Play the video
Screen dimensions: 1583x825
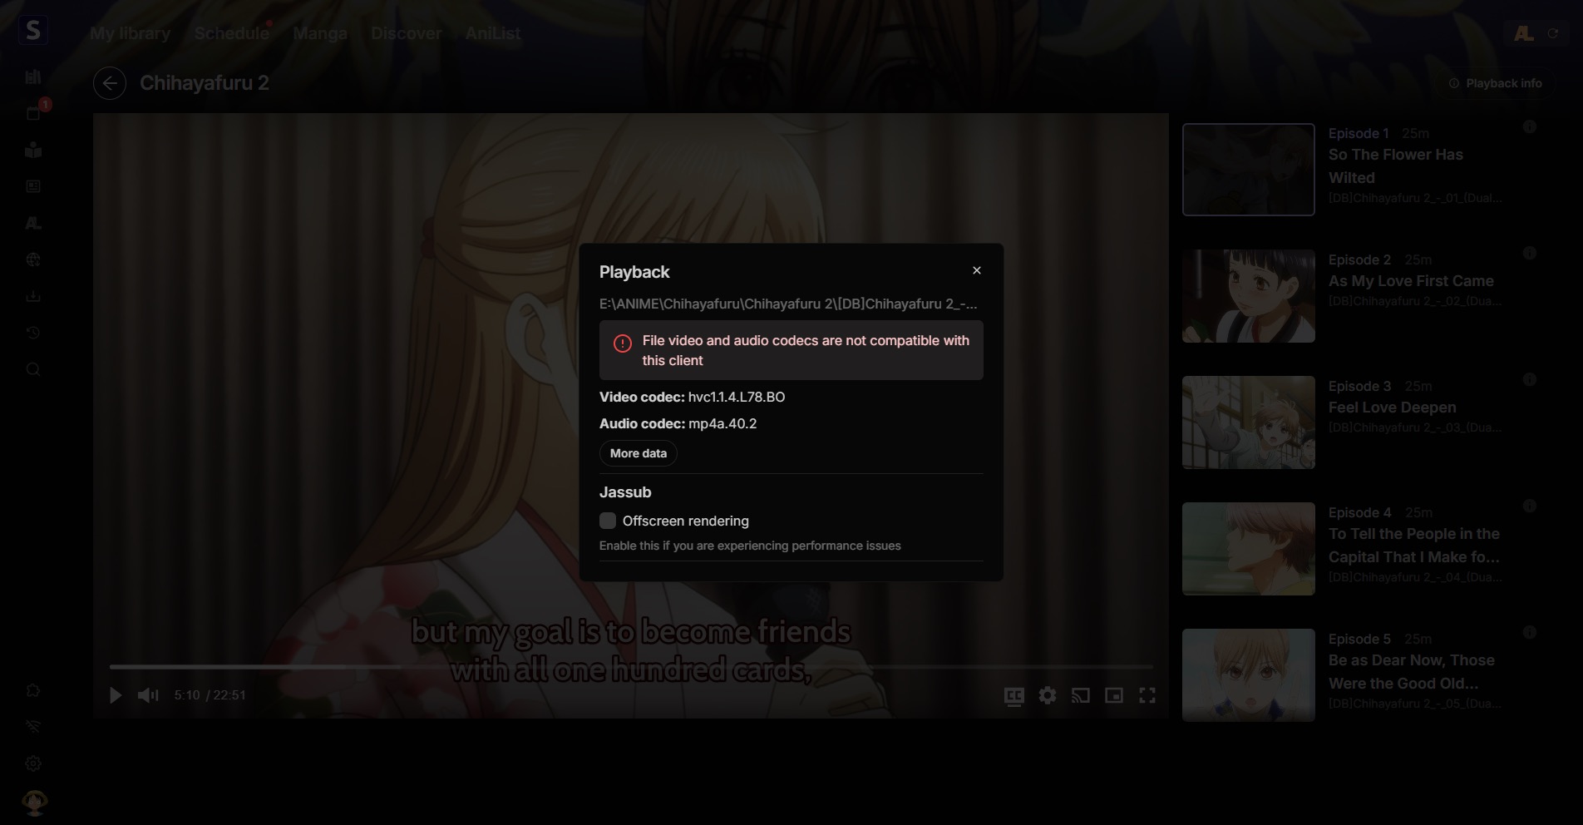[x=116, y=695]
